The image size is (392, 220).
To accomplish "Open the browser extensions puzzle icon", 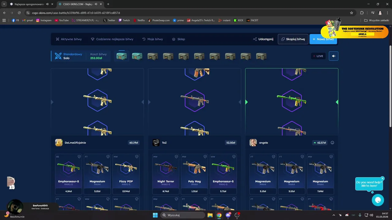I will pyautogui.click(x=362, y=13).
